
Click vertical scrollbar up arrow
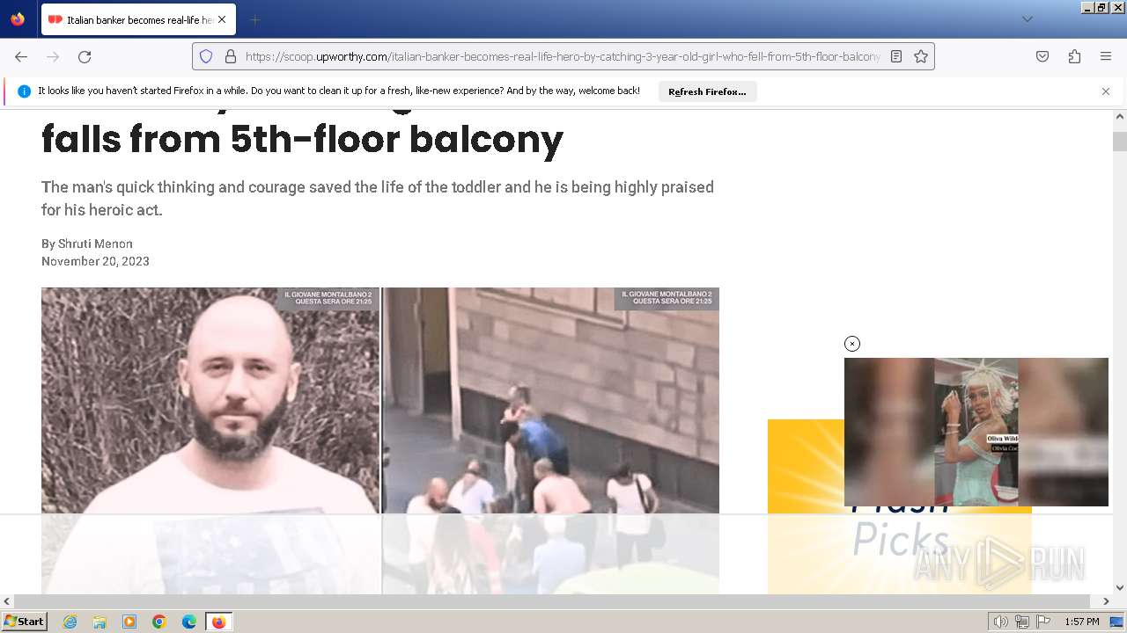coord(1120,116)
